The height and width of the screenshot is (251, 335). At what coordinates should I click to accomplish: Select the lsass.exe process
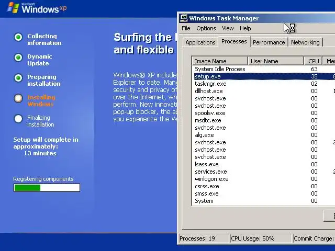point(264,164)
